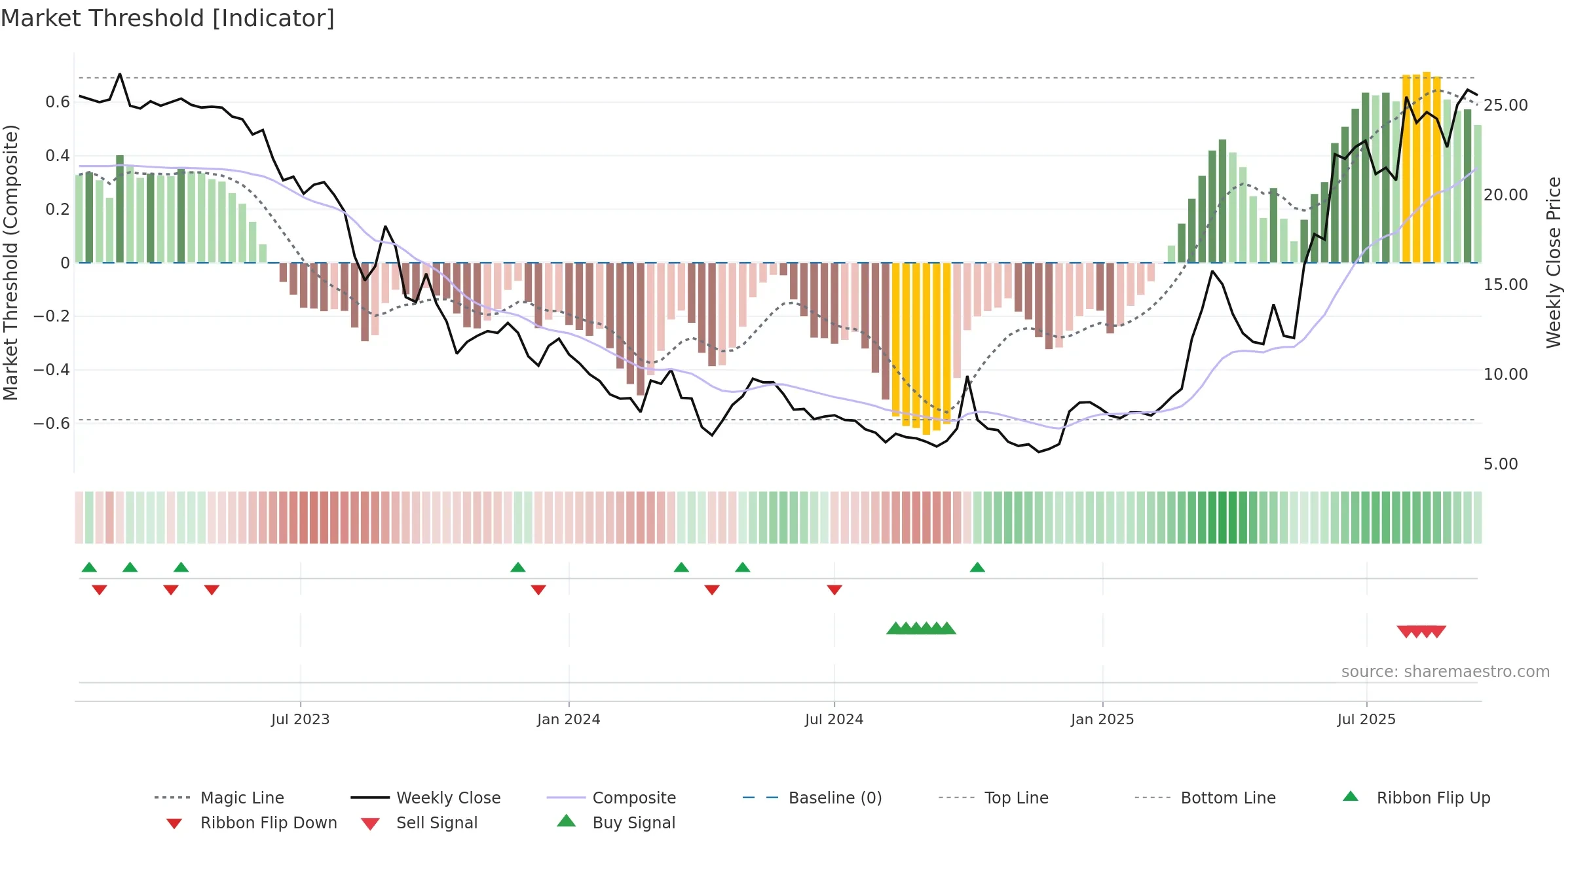Click the black line swatch beside Weekly Close
The image size is (1572, 884).
(x=370, y=798)
